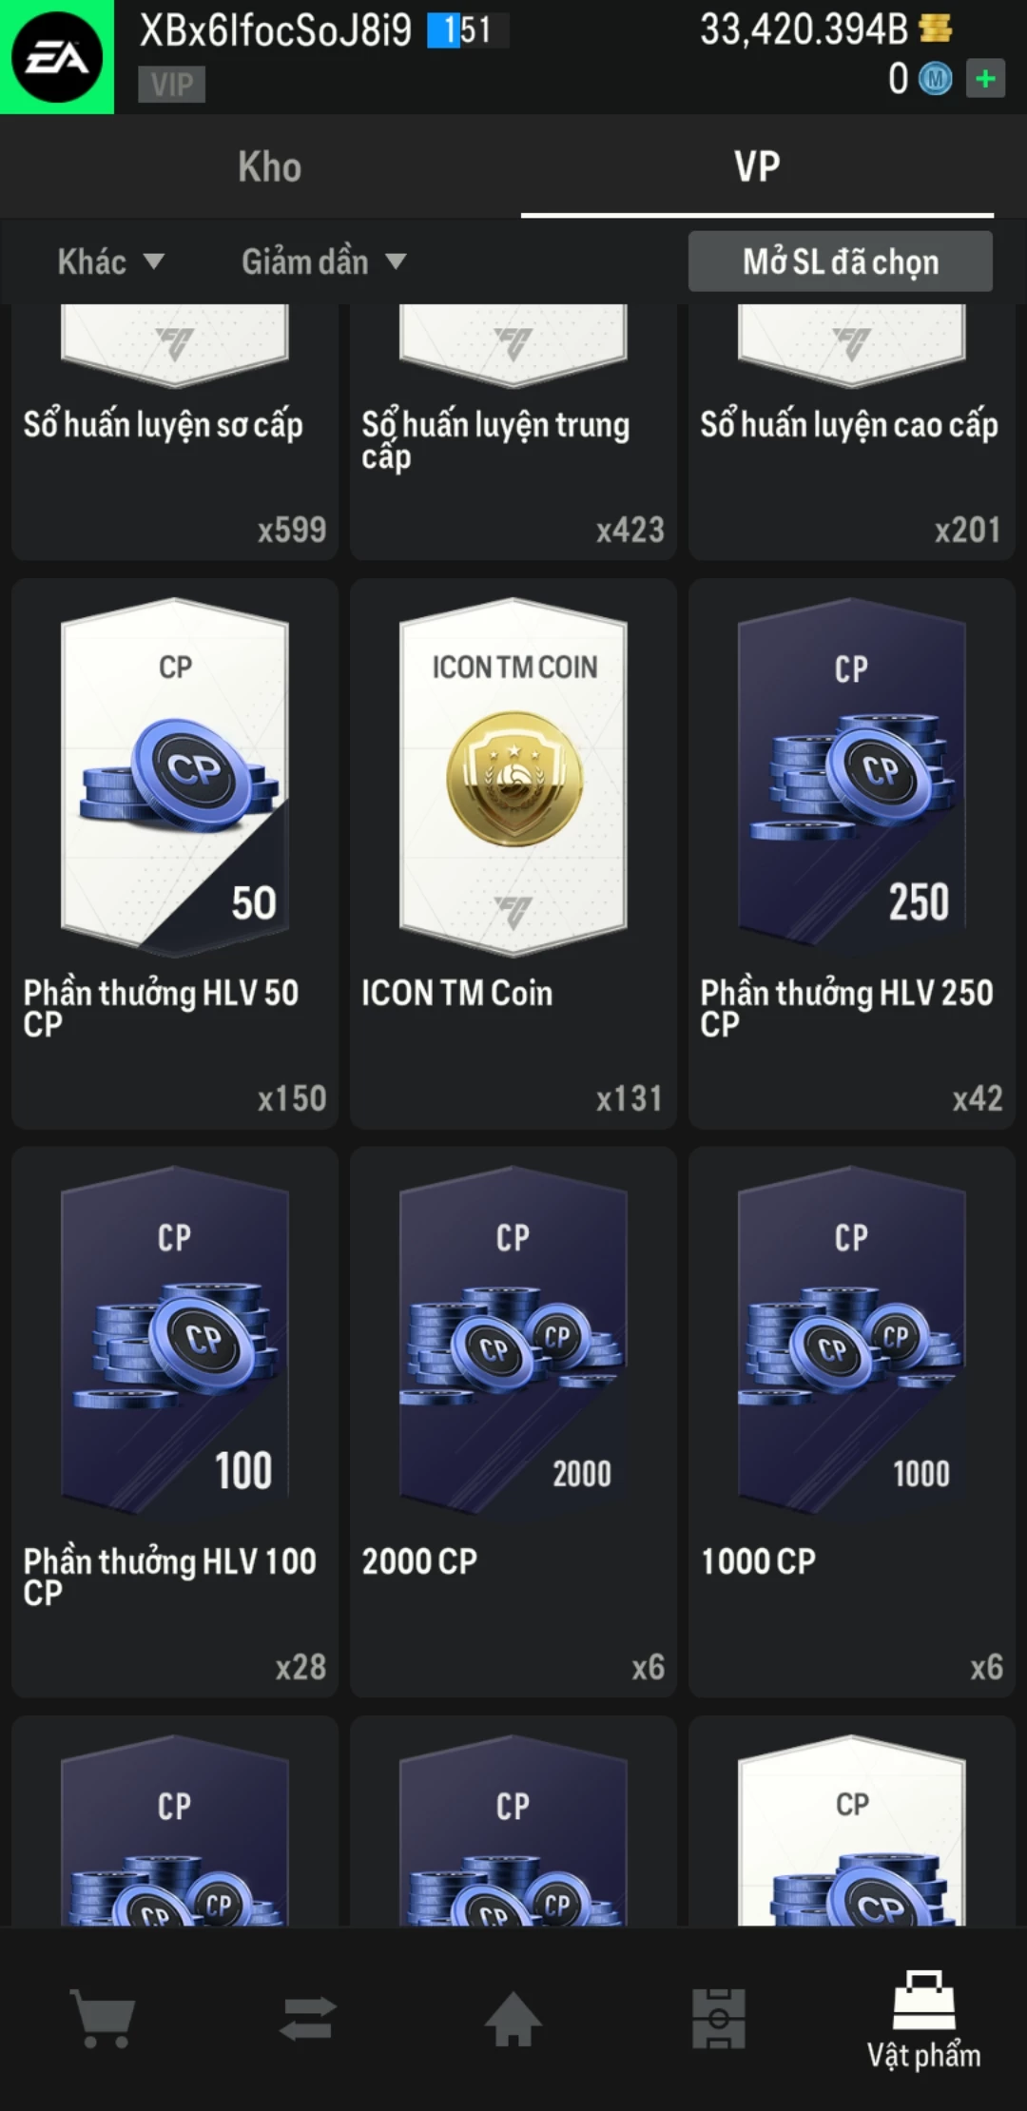Tap the VIP badge
The width and height of the screenshot is (1027, 2111).
pos(172,85)
